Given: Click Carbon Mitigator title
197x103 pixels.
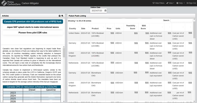Looking at the screenshot, I should 30,3.
